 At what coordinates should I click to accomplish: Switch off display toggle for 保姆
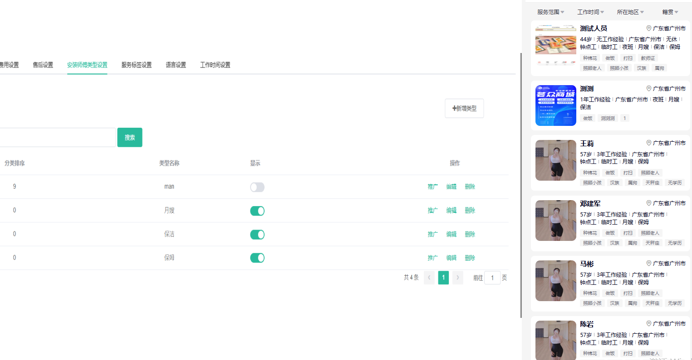(x=257, y=258)
